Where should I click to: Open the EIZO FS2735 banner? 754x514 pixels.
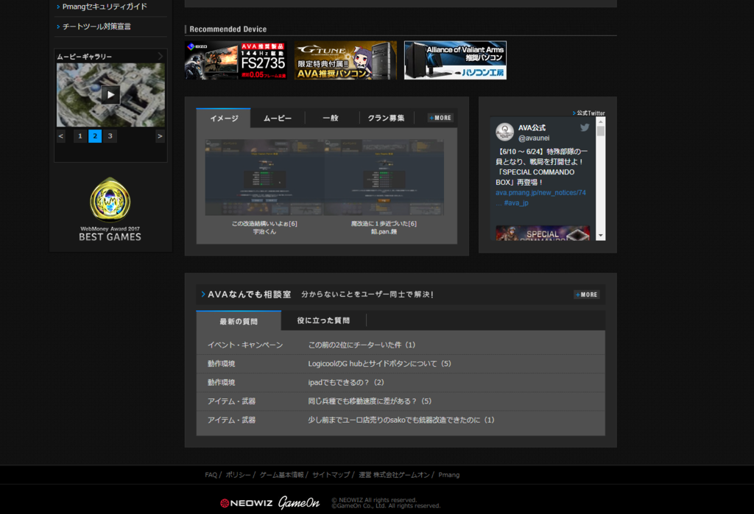coord(236,60)
